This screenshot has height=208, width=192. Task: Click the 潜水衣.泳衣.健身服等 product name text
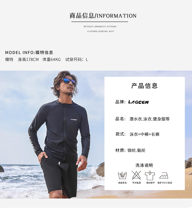(150, 119)
